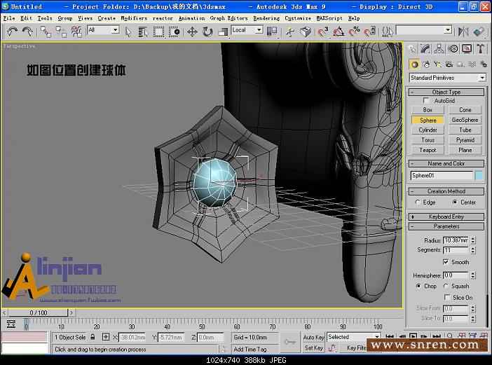
Task: Toggle the Window/Crossing selection icon
Action: pos(174,32)
